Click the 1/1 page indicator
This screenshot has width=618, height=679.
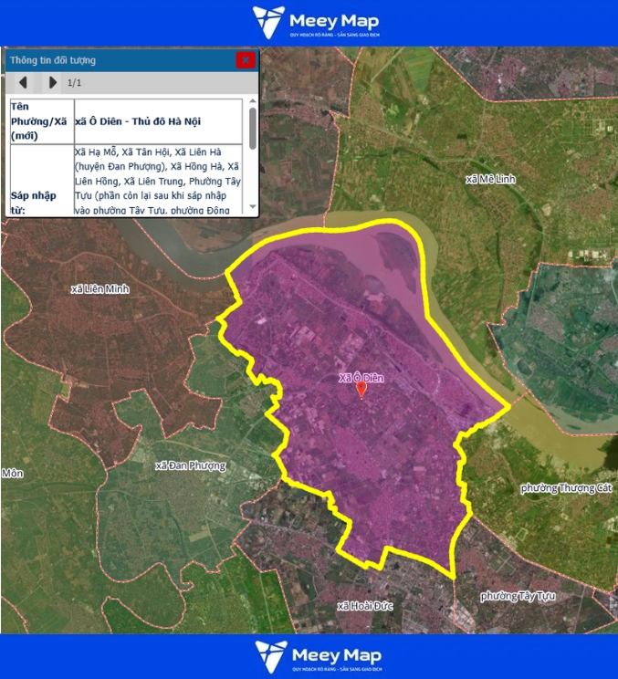[x=75, y=83]
